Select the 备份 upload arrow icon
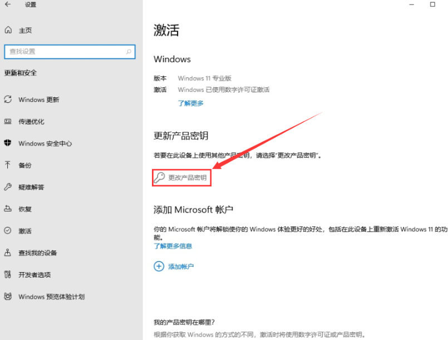 pyautogui.click(x=8, y=165)
